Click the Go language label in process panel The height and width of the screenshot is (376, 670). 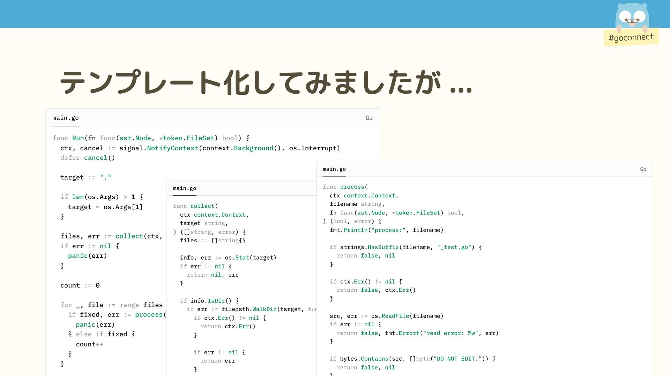(x=643, y=169)
